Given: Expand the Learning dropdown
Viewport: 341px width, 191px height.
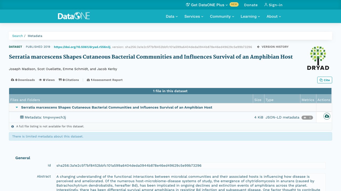Looking at the screenshot, I should tap(250, 16).
